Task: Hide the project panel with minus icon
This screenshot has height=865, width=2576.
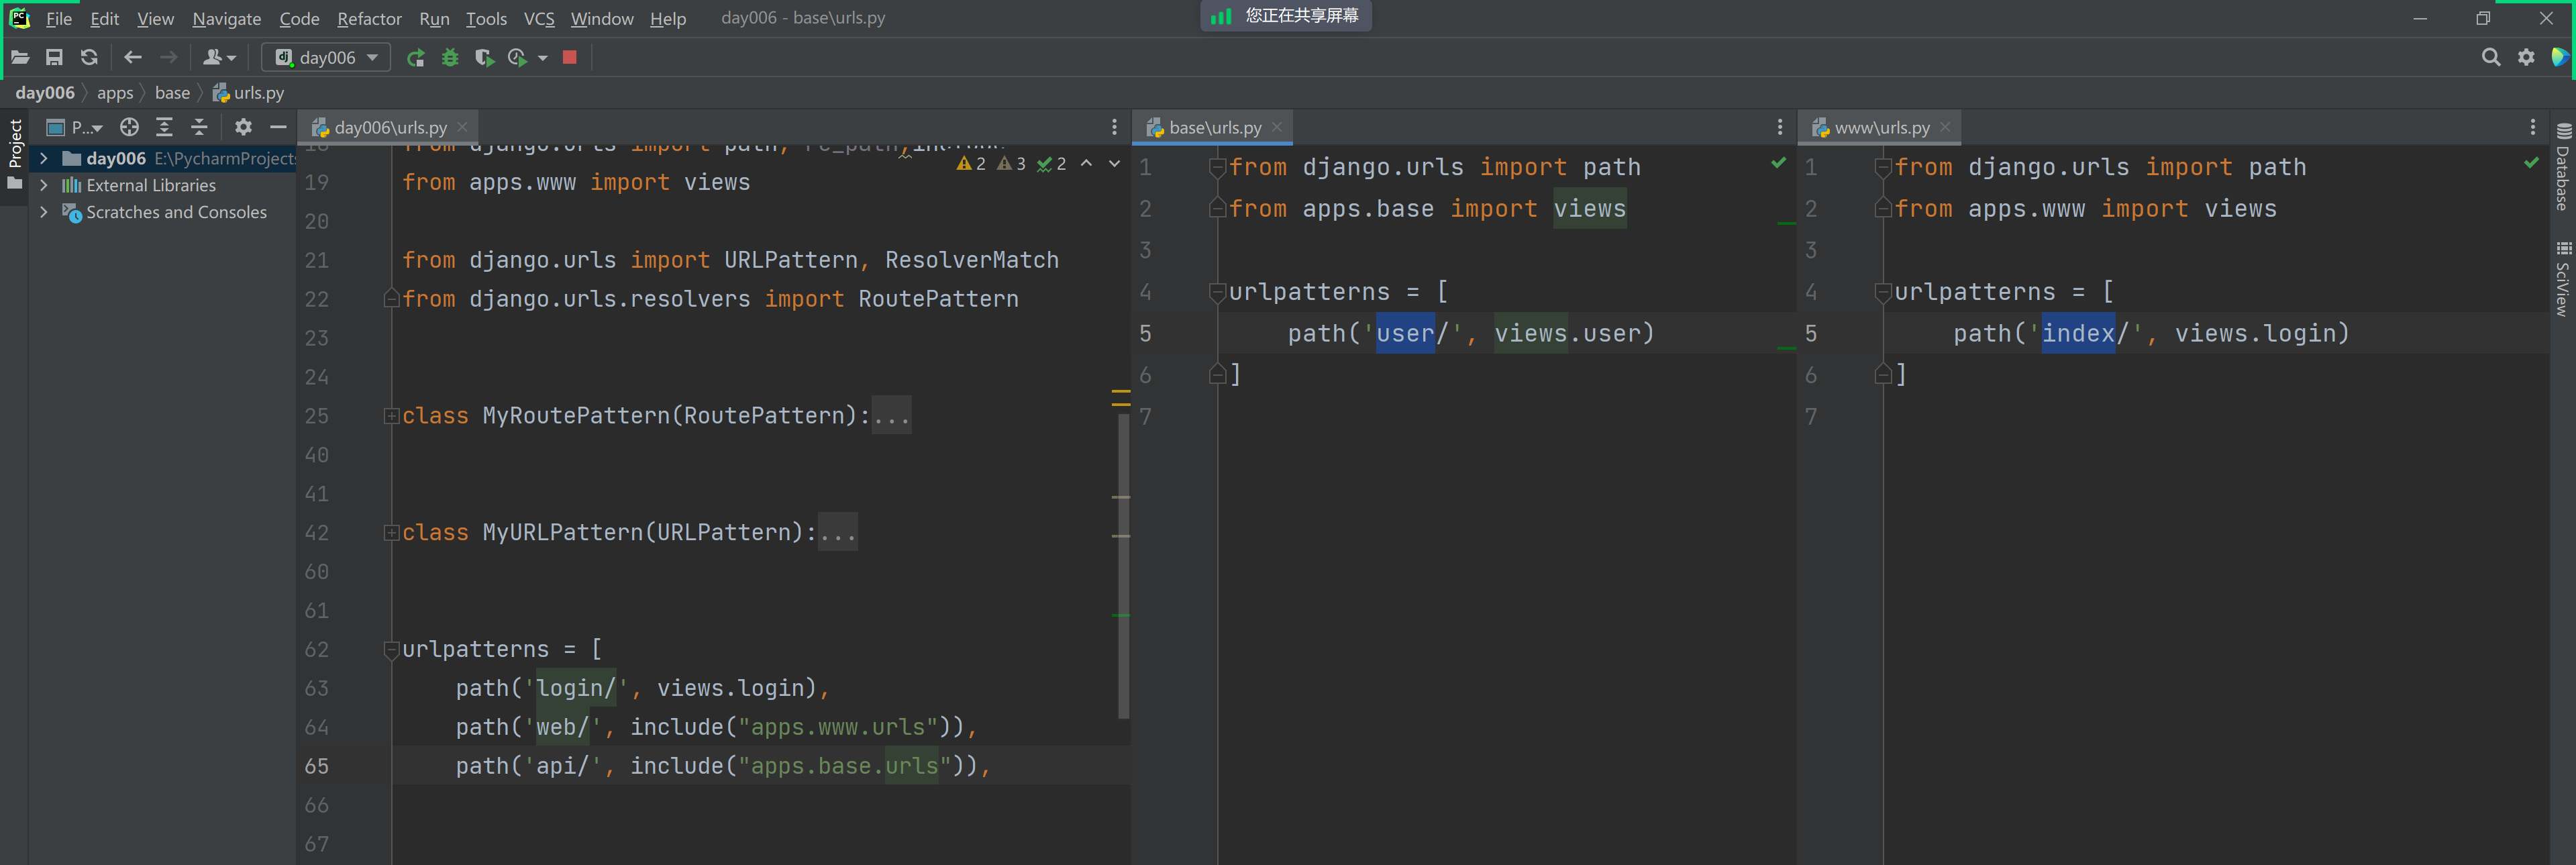Action: point(278,127)
